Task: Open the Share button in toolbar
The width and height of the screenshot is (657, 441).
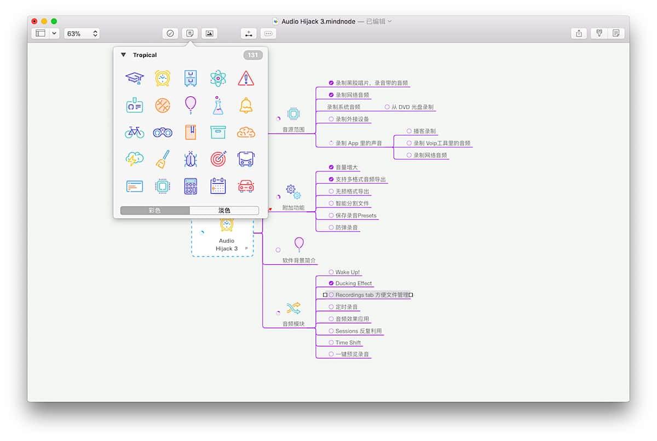Action: click(579, 33)
